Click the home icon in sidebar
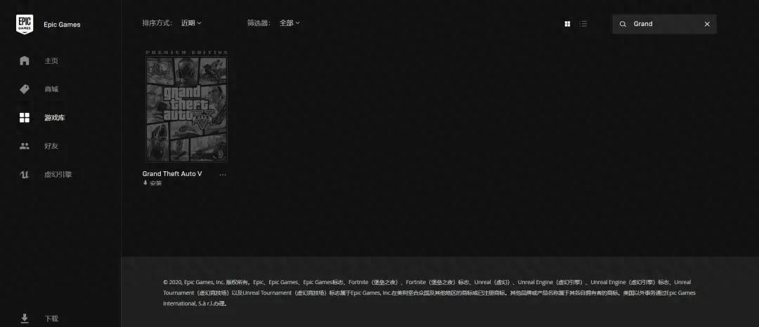Screen dimensions: 759x327 click(25, 61)
